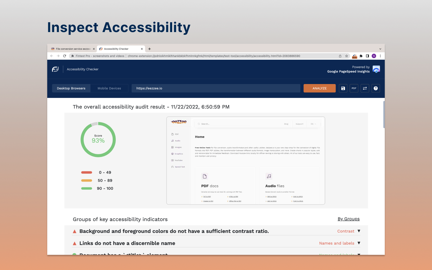The image size is (432, 270).
Task: Click the page vertical scrollbar
Action: [x=384, y=115]
